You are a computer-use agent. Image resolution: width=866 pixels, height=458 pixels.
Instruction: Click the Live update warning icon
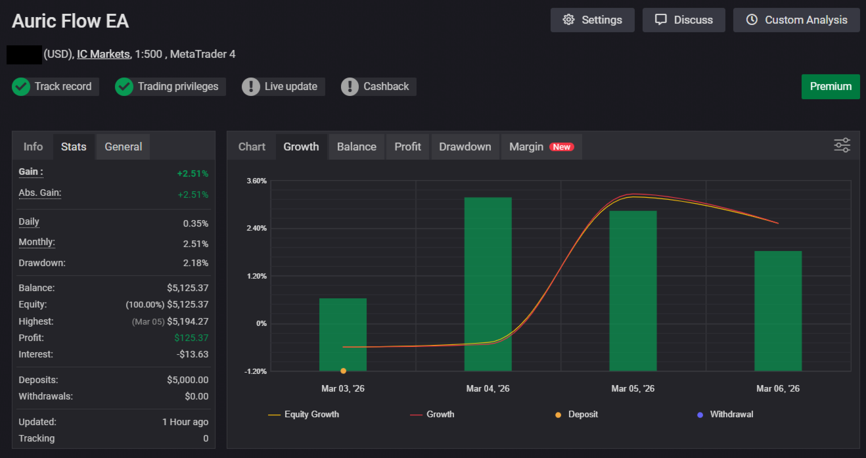click(x=251, y=87)
